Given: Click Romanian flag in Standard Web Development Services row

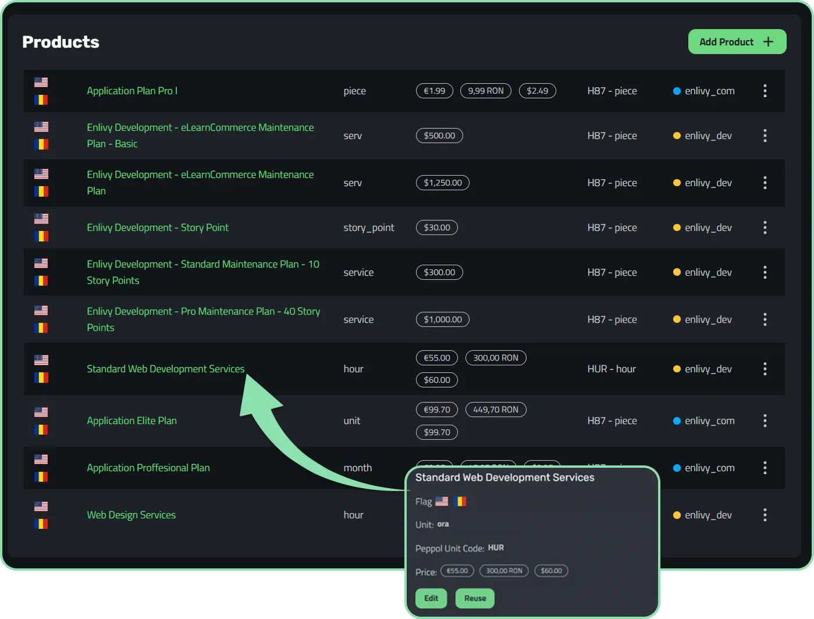Looking at the screenshot, I should point(41,378).
